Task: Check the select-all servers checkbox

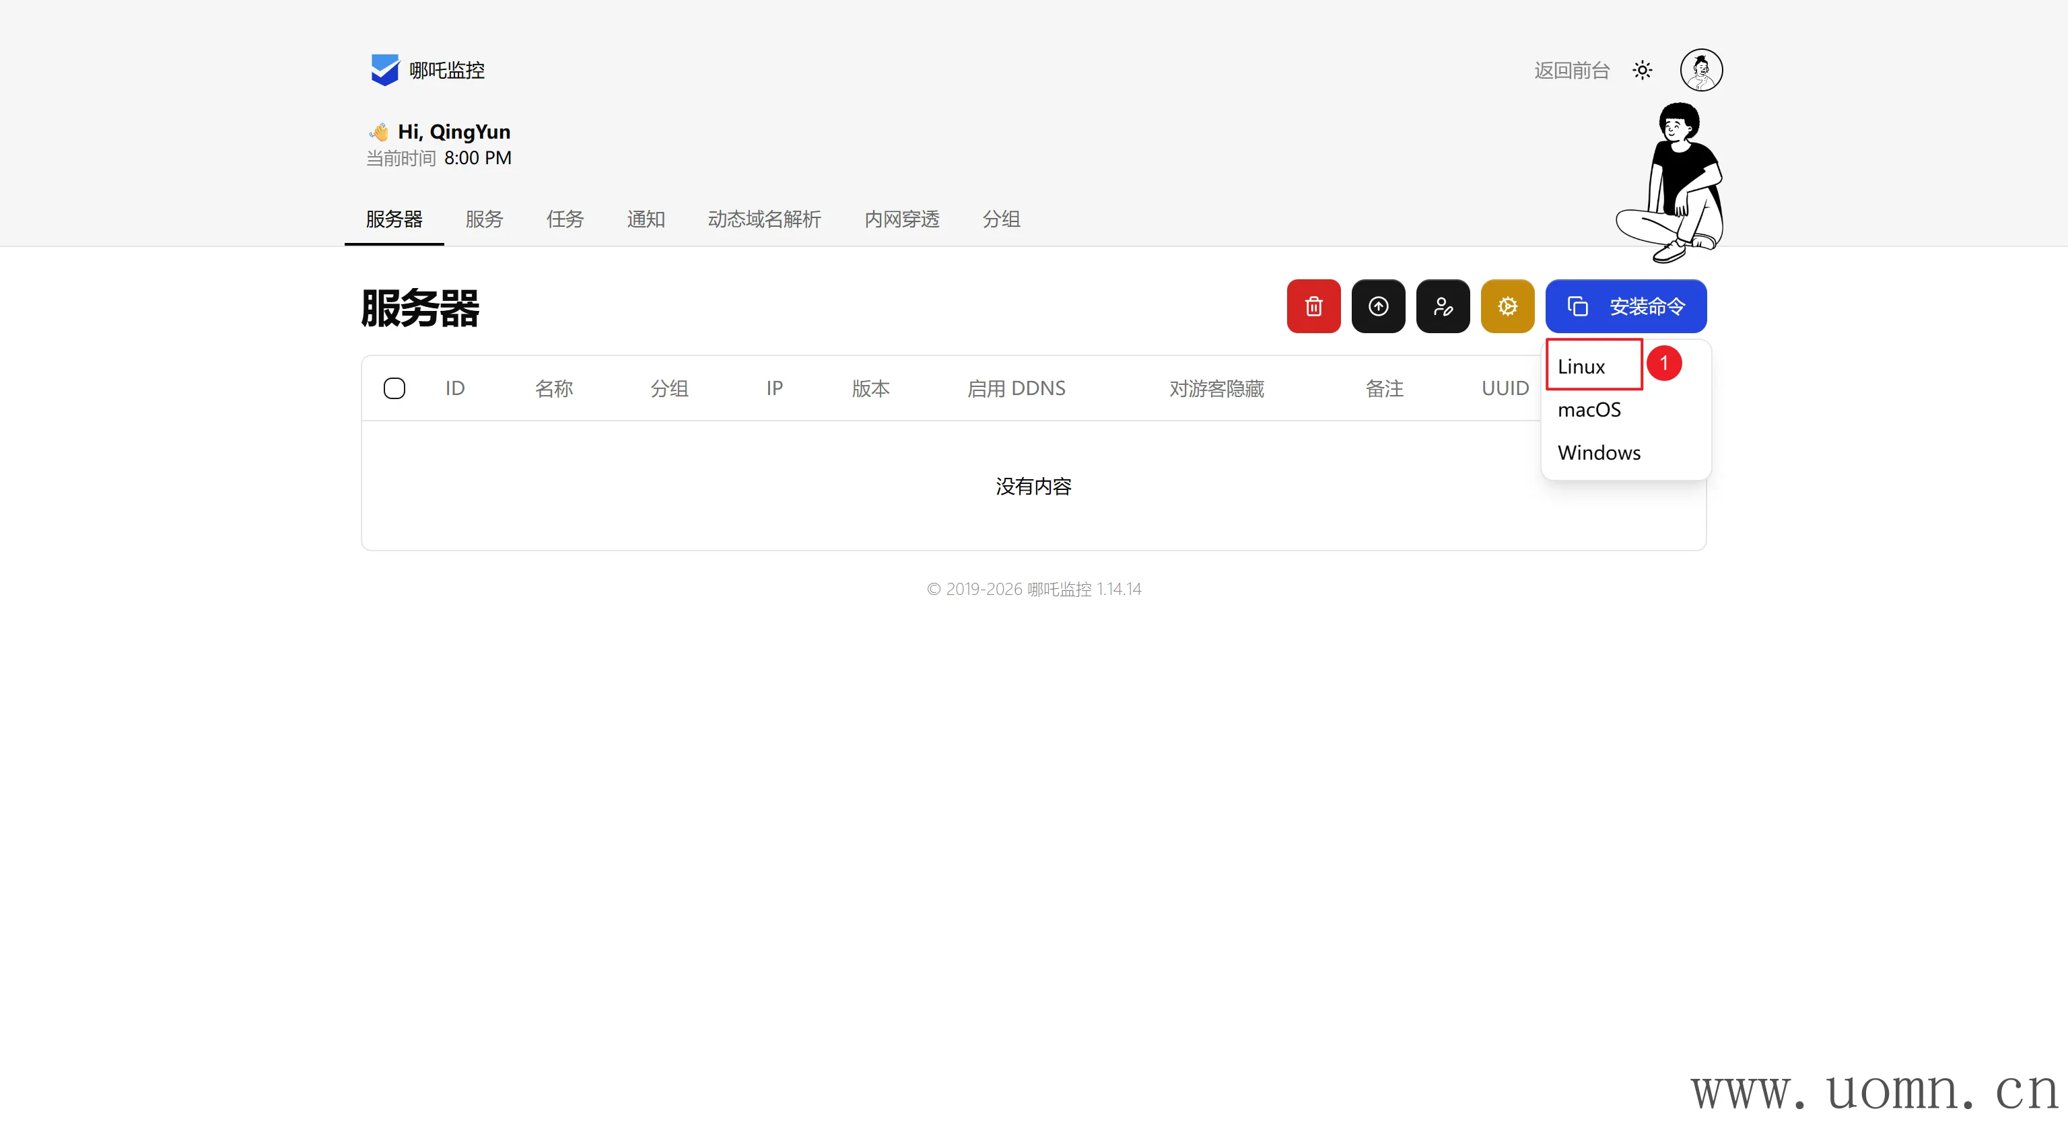Action: (394, 388)
